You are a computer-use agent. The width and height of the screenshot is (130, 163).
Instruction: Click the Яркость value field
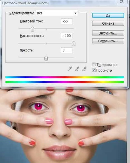click(67, 50)
